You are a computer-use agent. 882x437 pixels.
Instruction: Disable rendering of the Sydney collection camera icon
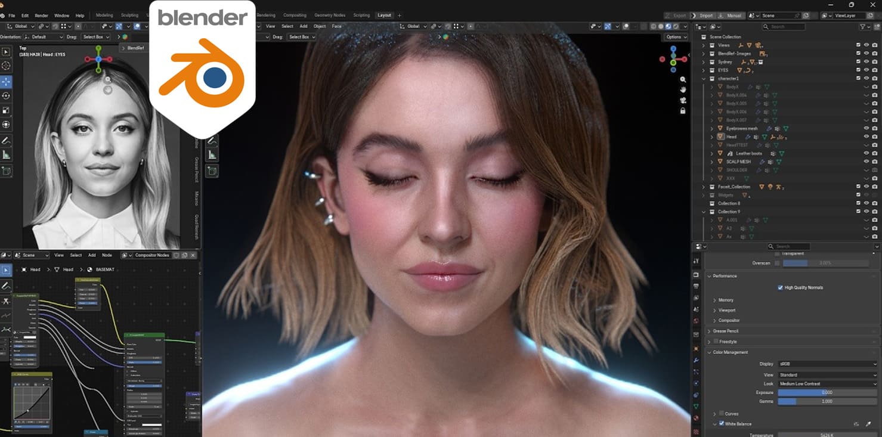875,62
